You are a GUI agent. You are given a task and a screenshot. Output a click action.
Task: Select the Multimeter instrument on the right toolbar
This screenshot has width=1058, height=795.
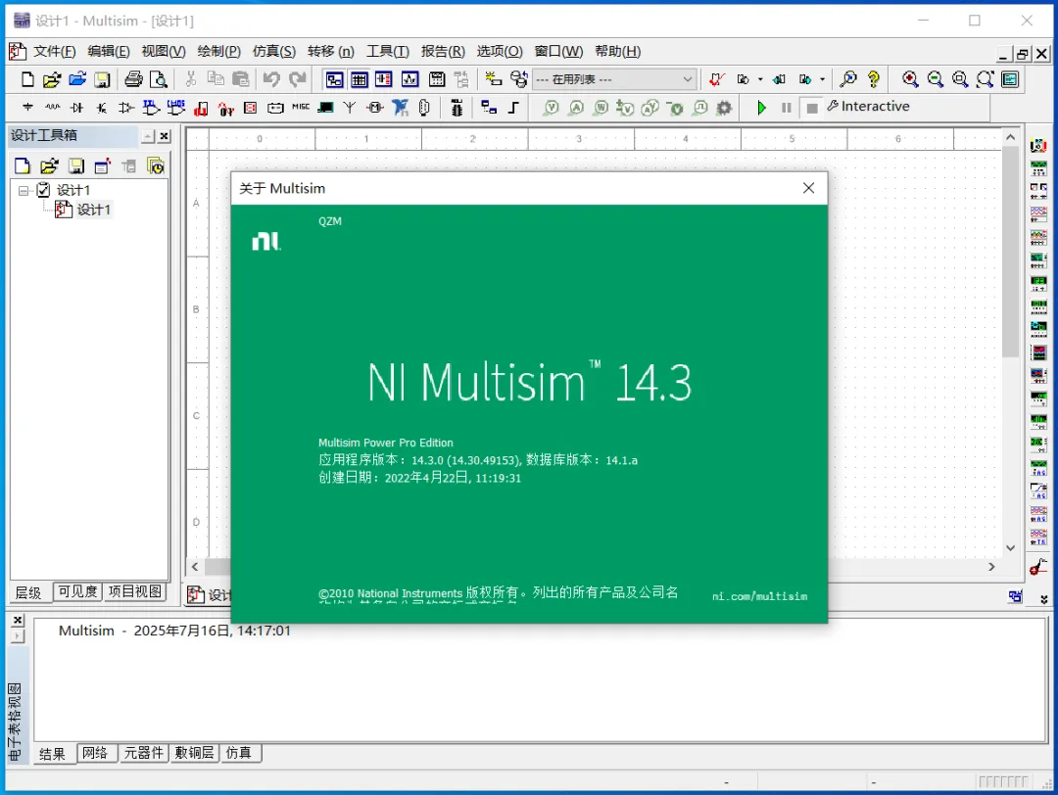pos(1038,145)
